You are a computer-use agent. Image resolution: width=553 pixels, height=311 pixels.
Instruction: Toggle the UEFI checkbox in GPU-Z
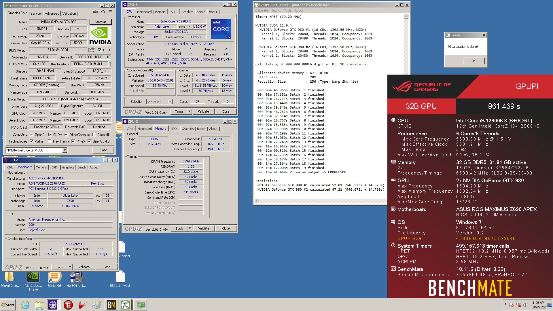100,50
